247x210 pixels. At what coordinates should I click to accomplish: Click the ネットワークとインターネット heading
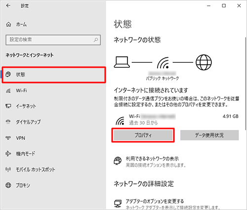coord(30,55)
